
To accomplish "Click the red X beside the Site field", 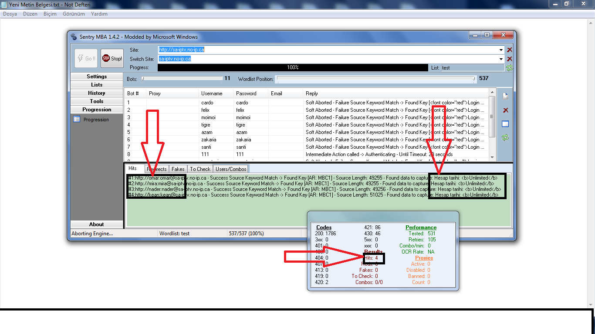I will pyautogui.click(x=509, y=50).
